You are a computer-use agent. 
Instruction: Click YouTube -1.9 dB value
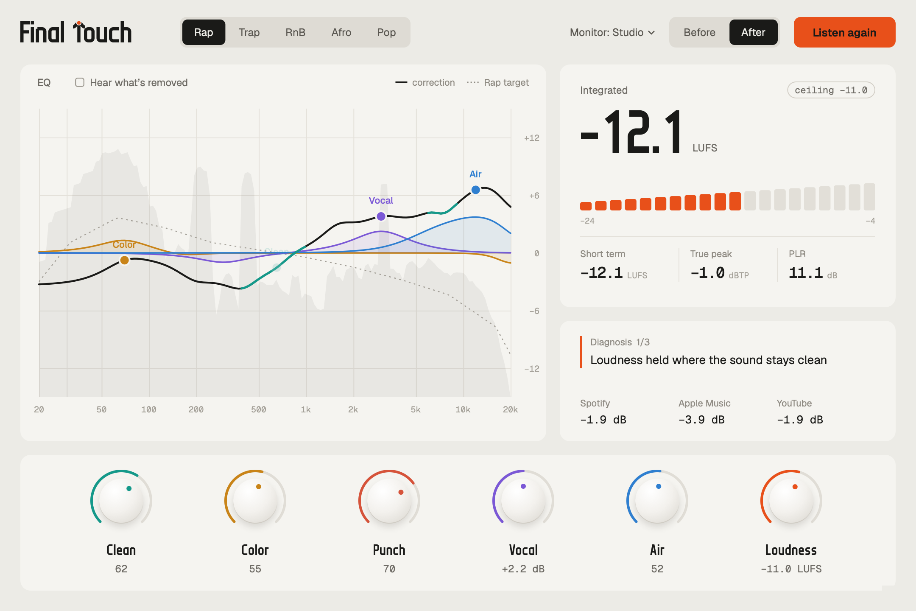pyautogui.click(x=800, y=420)
